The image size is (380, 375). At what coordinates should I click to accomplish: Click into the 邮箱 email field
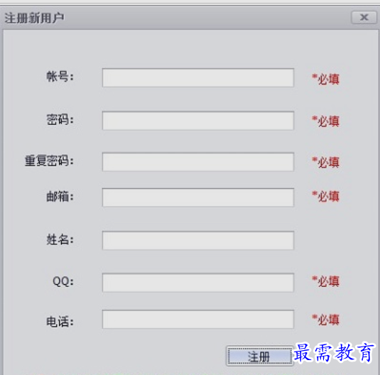click(198, 197)
